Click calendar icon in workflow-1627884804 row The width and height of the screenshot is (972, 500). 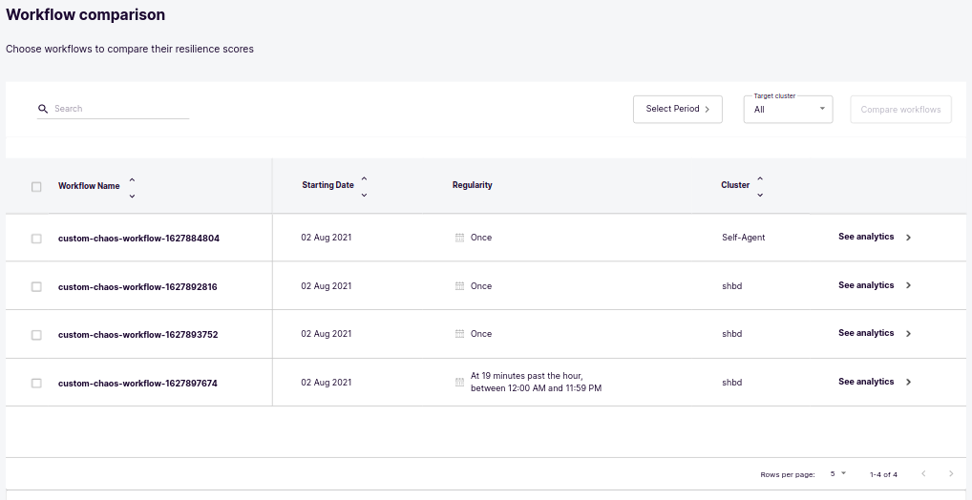pos(459,238)
